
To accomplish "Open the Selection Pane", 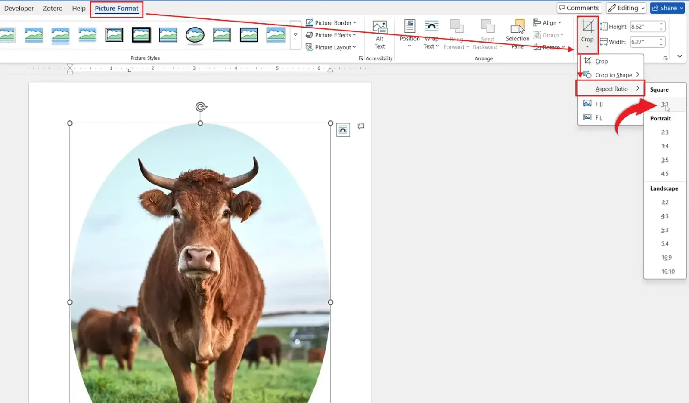I will click(x=517, y=34).
